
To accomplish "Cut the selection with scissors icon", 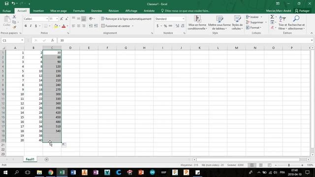I will tap(14, 17).
